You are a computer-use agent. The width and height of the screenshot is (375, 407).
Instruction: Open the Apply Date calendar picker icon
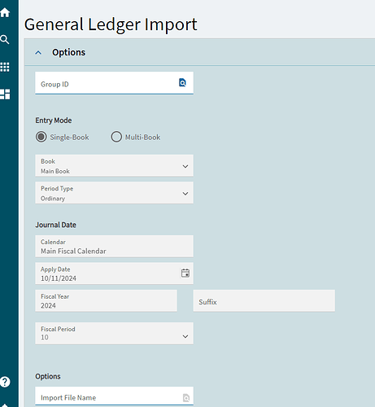point(185,273)
